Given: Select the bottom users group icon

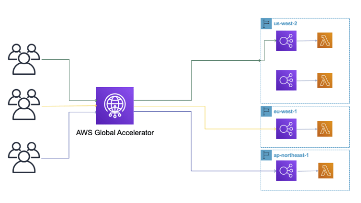Looking at the screenshot, I should coord(24,157).
